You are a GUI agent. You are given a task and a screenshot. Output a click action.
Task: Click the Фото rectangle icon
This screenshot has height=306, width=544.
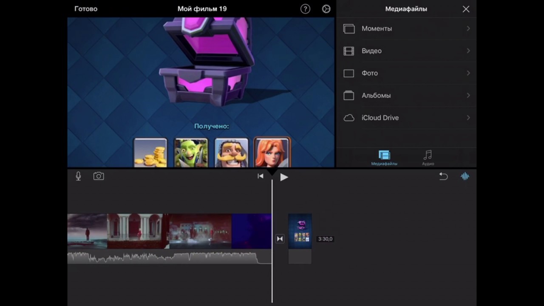348,73
